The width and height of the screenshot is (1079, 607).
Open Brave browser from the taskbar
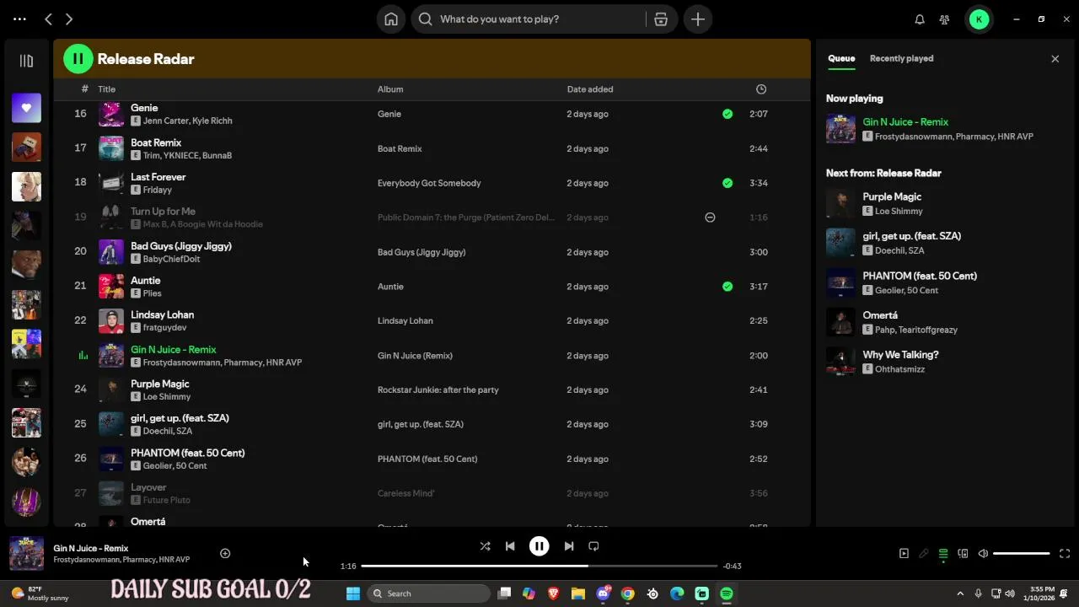point(553,594)
